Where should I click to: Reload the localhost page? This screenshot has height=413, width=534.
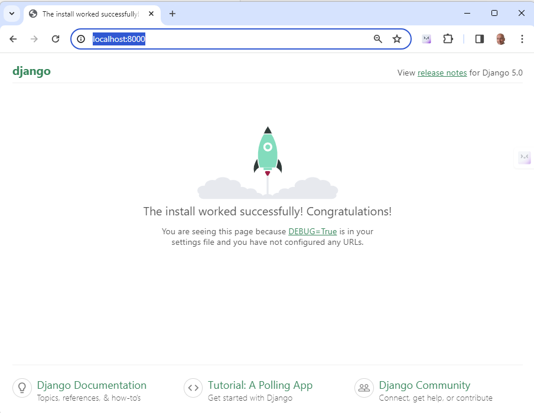pyautogui.click(x=56, y=39)
